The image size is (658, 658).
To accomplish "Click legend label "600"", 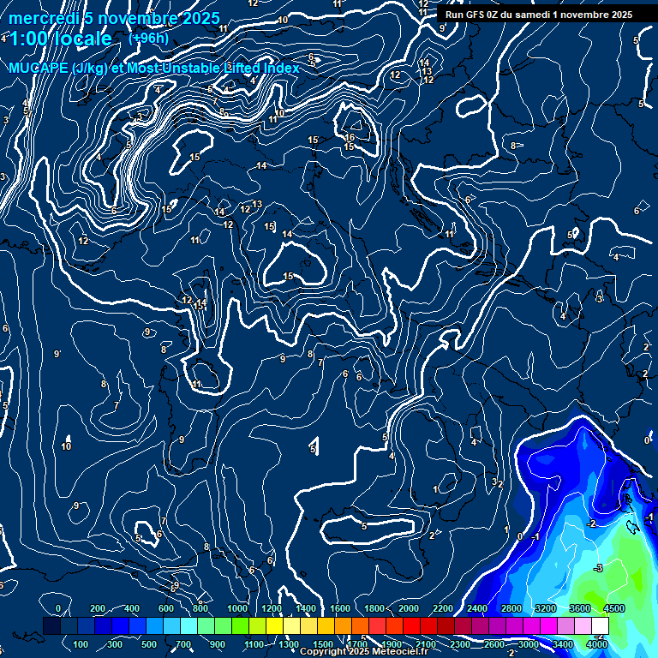I will 165,608.
